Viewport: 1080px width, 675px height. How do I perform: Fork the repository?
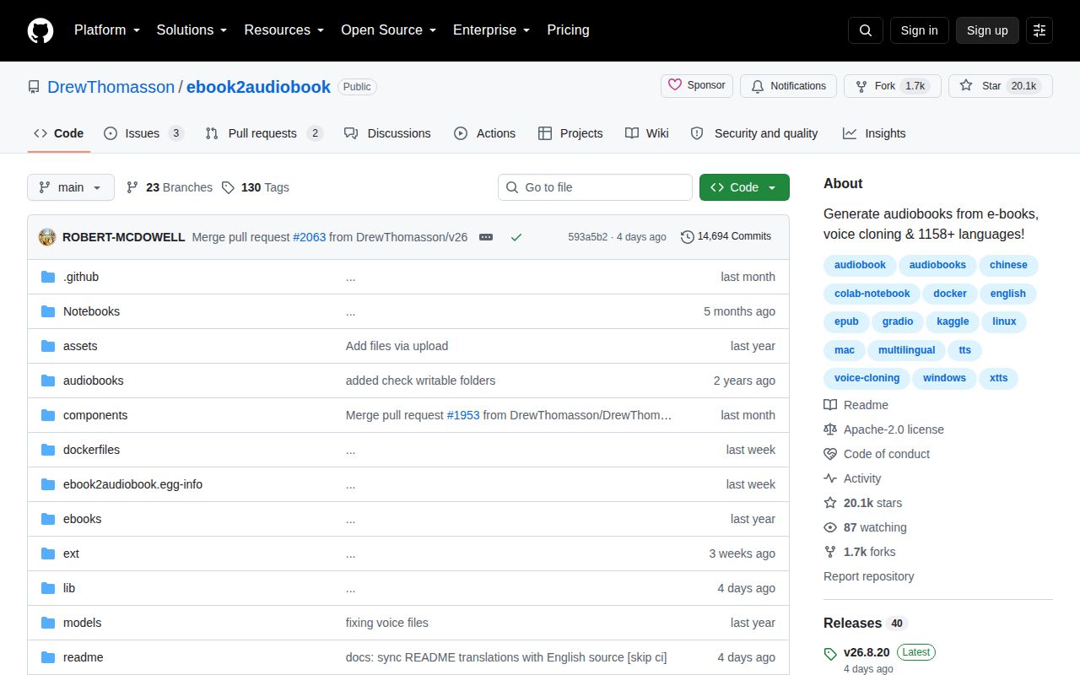pos(893,86)
